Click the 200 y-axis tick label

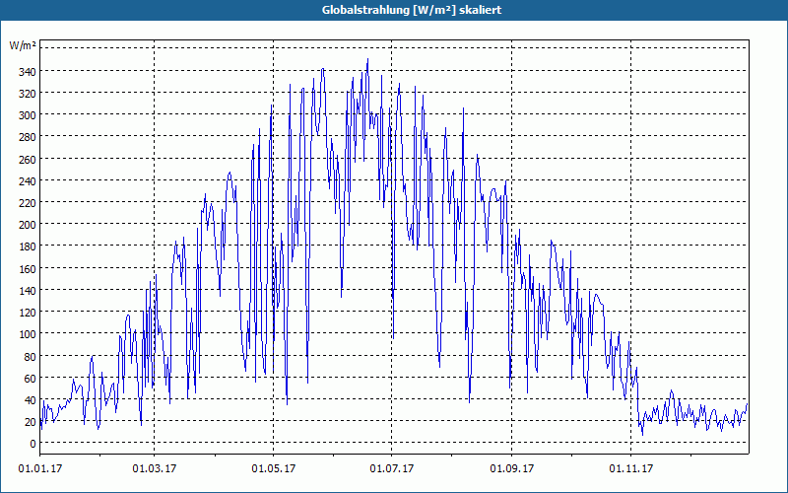tap(27, 225)
